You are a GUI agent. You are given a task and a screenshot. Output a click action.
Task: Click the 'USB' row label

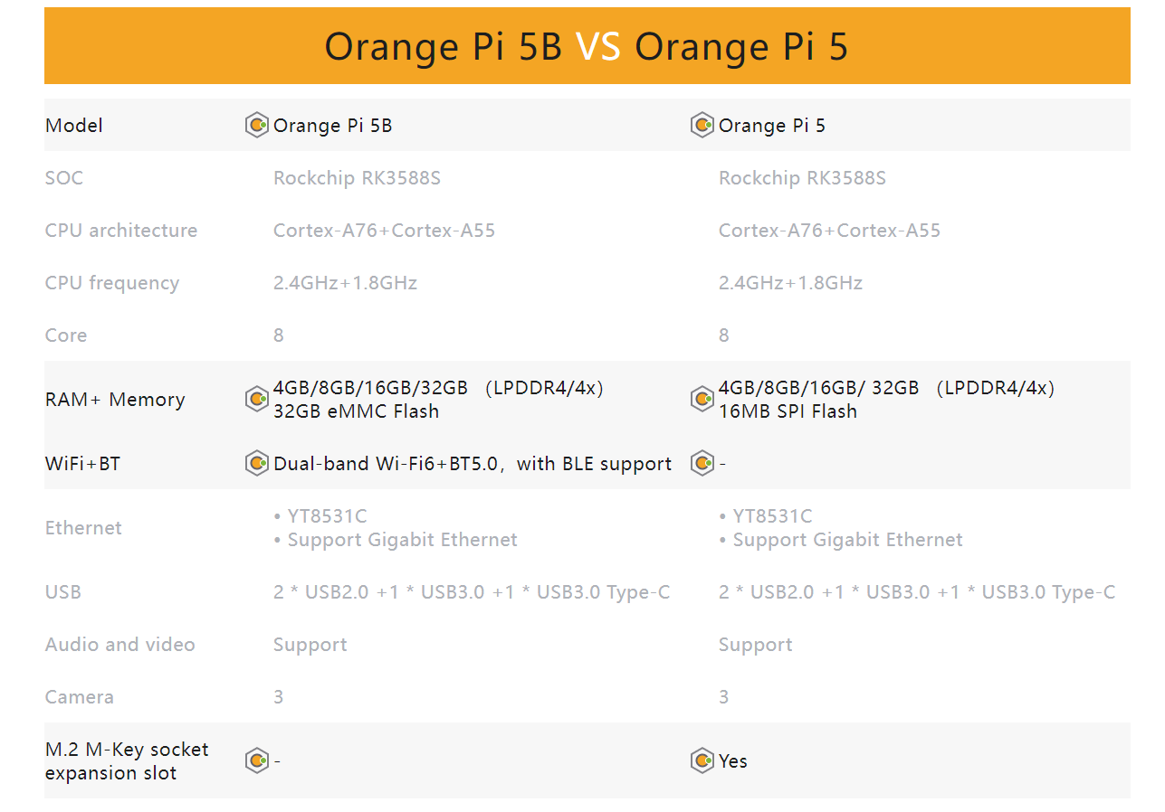(63, 591)
